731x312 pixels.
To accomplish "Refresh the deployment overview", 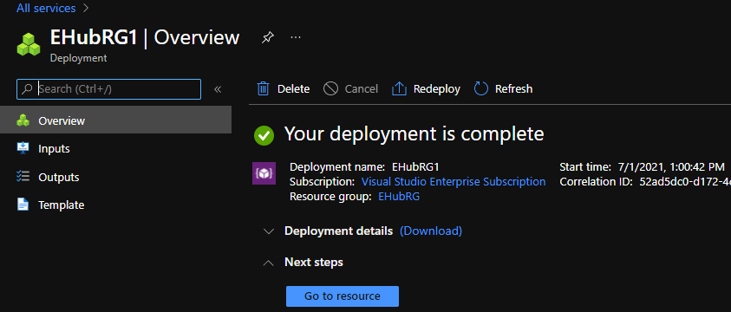I will 503,89.
